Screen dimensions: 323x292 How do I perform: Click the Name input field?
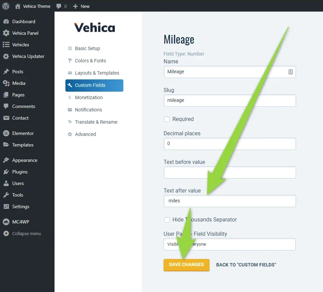point(230,72)
